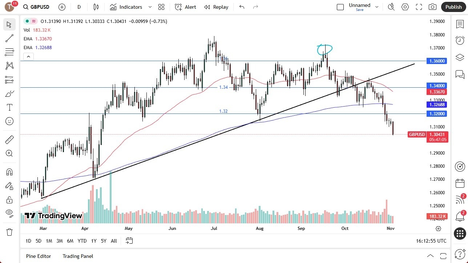Open the Indicators templates dropdown arrow

click(x=150, y=7)
